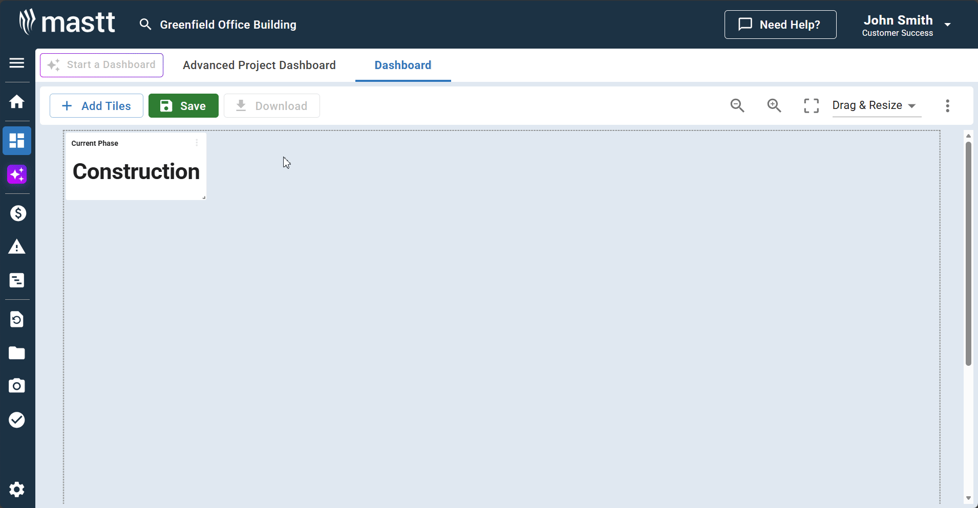
Task: Open the Risk warning triangle module
Action: (17, 247)
